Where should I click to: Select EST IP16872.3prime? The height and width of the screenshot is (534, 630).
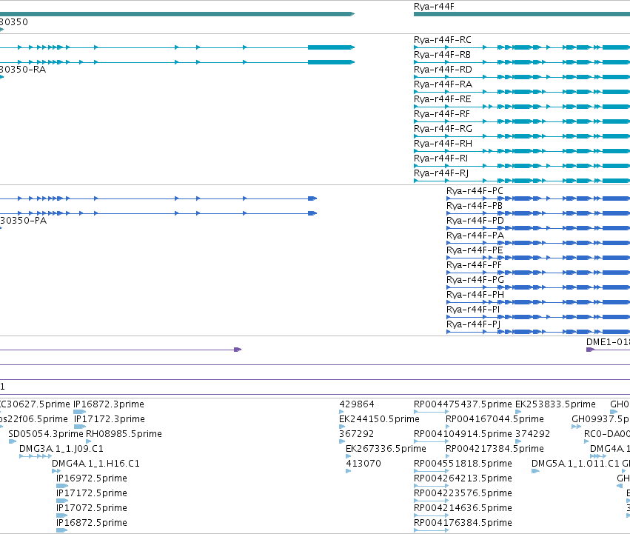click(109, 404)
